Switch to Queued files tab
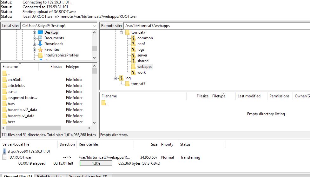The image size is (310, 177). 18,176
